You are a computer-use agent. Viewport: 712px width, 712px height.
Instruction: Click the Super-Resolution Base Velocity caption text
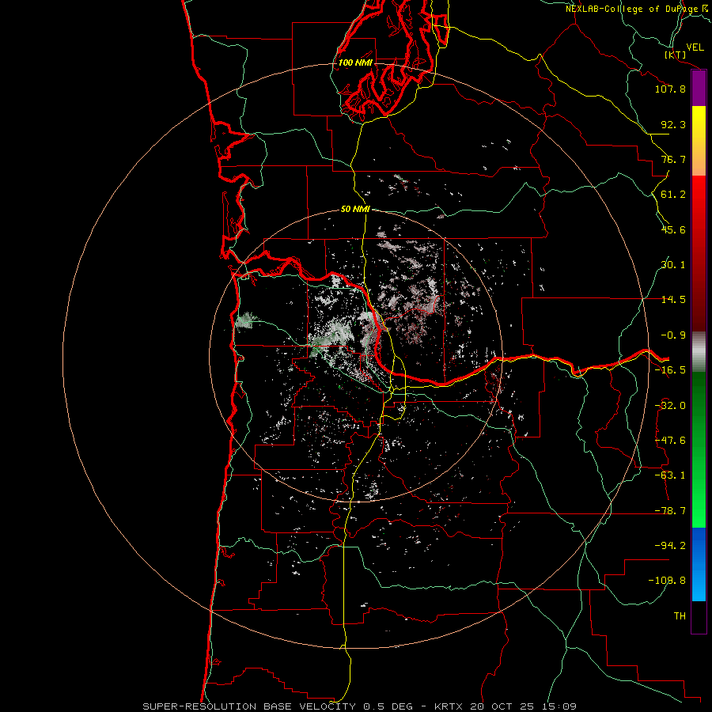click(360, 706)
